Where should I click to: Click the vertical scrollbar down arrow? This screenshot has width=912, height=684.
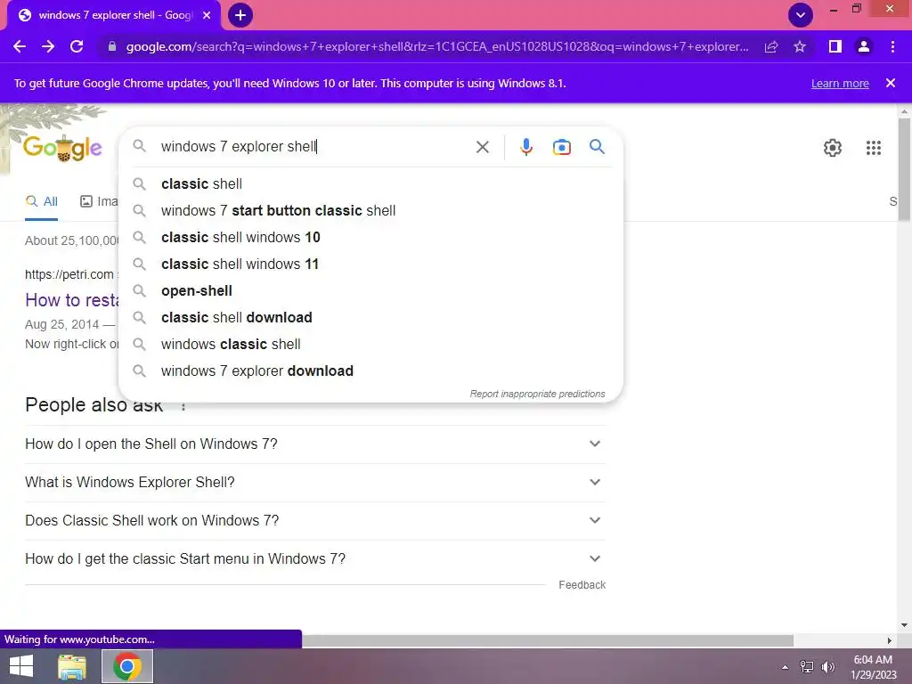coord(904,625)
